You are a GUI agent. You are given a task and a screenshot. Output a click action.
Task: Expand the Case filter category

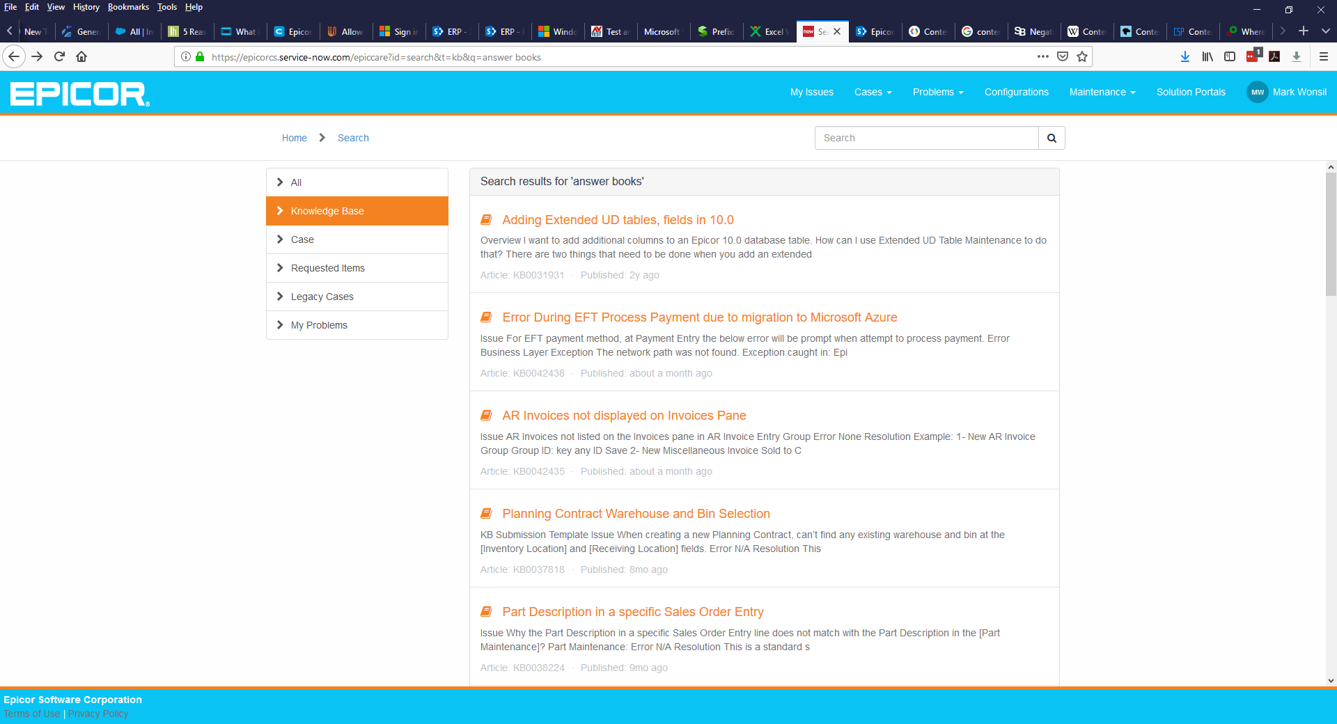coord(357,239)
